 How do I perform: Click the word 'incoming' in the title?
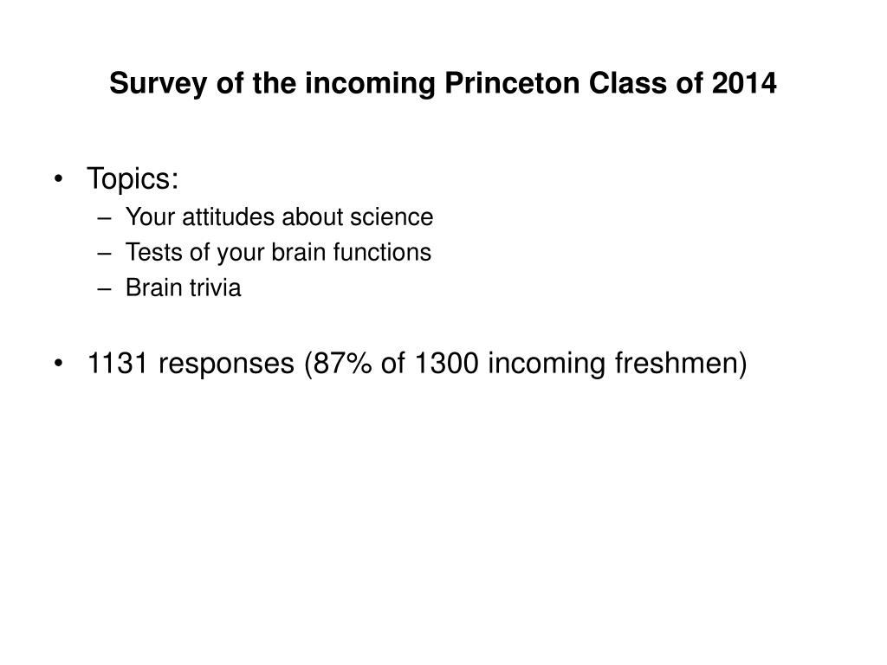tap(370, 84)
